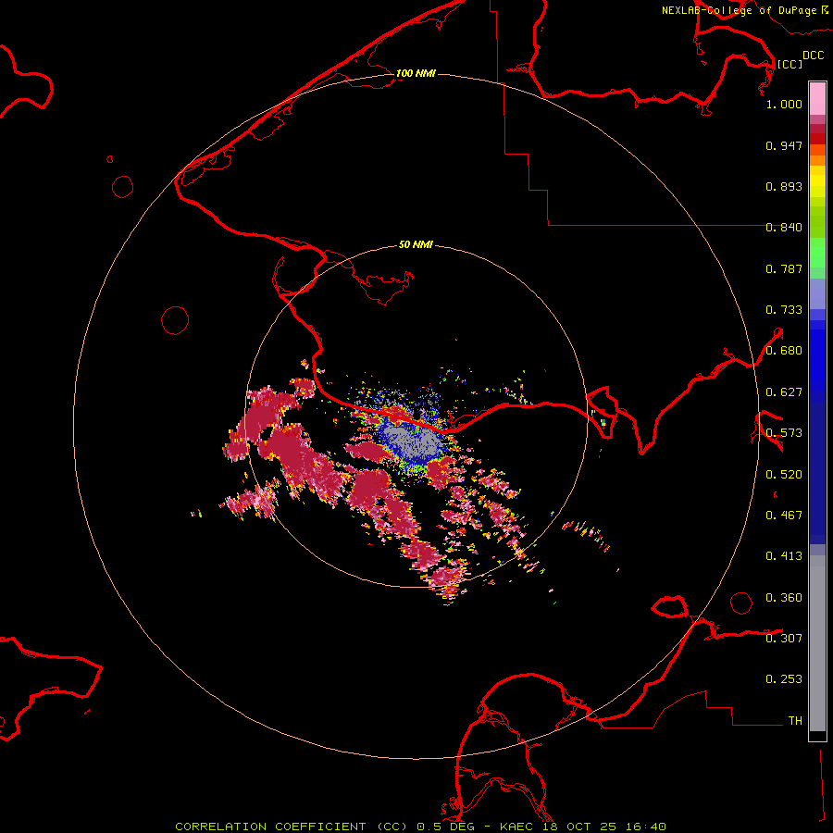Click the 0.840 scale value
This screenshot has height=833, width=833.
[784, 228]
